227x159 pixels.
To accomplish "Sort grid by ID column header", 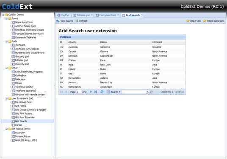I will click(63, 42).
